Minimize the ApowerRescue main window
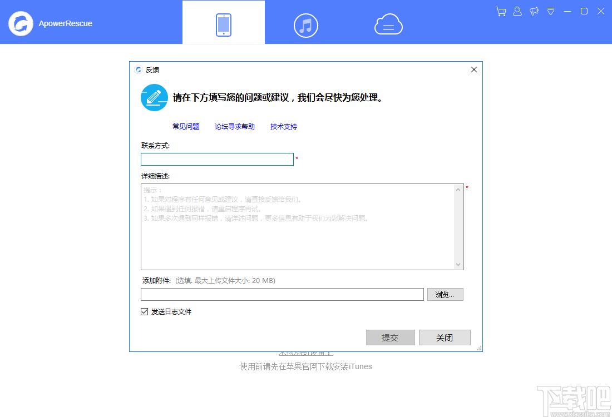 click(567, 11)
